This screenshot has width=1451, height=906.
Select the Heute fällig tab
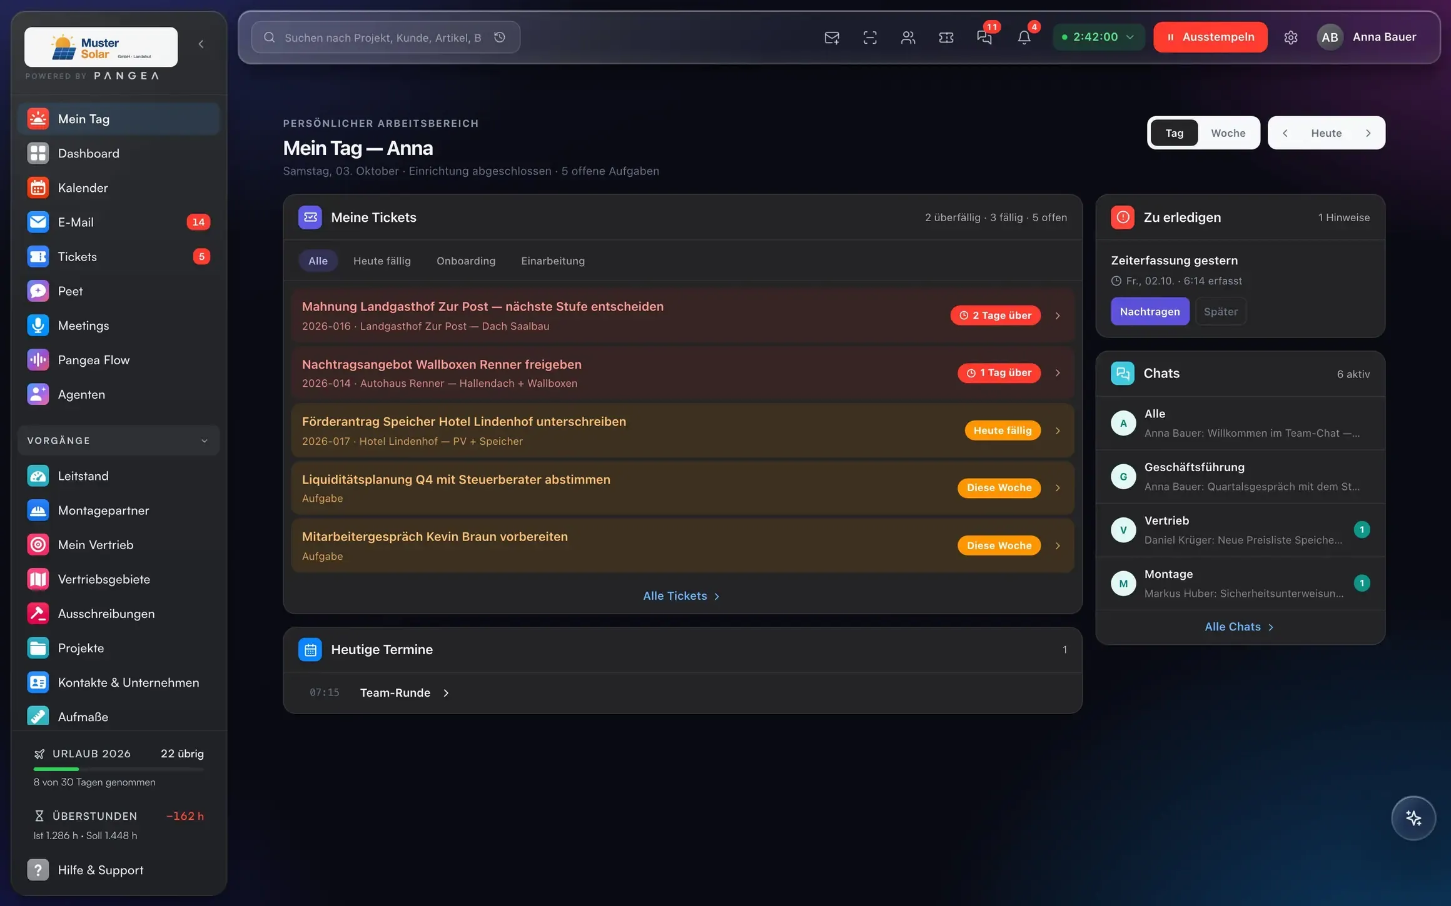[x=382, y=261]
